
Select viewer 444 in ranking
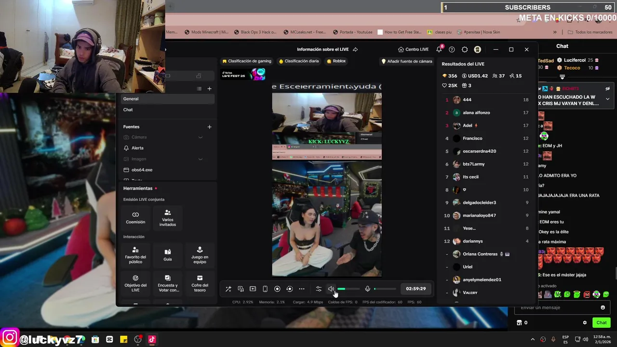tap(486, 100)
